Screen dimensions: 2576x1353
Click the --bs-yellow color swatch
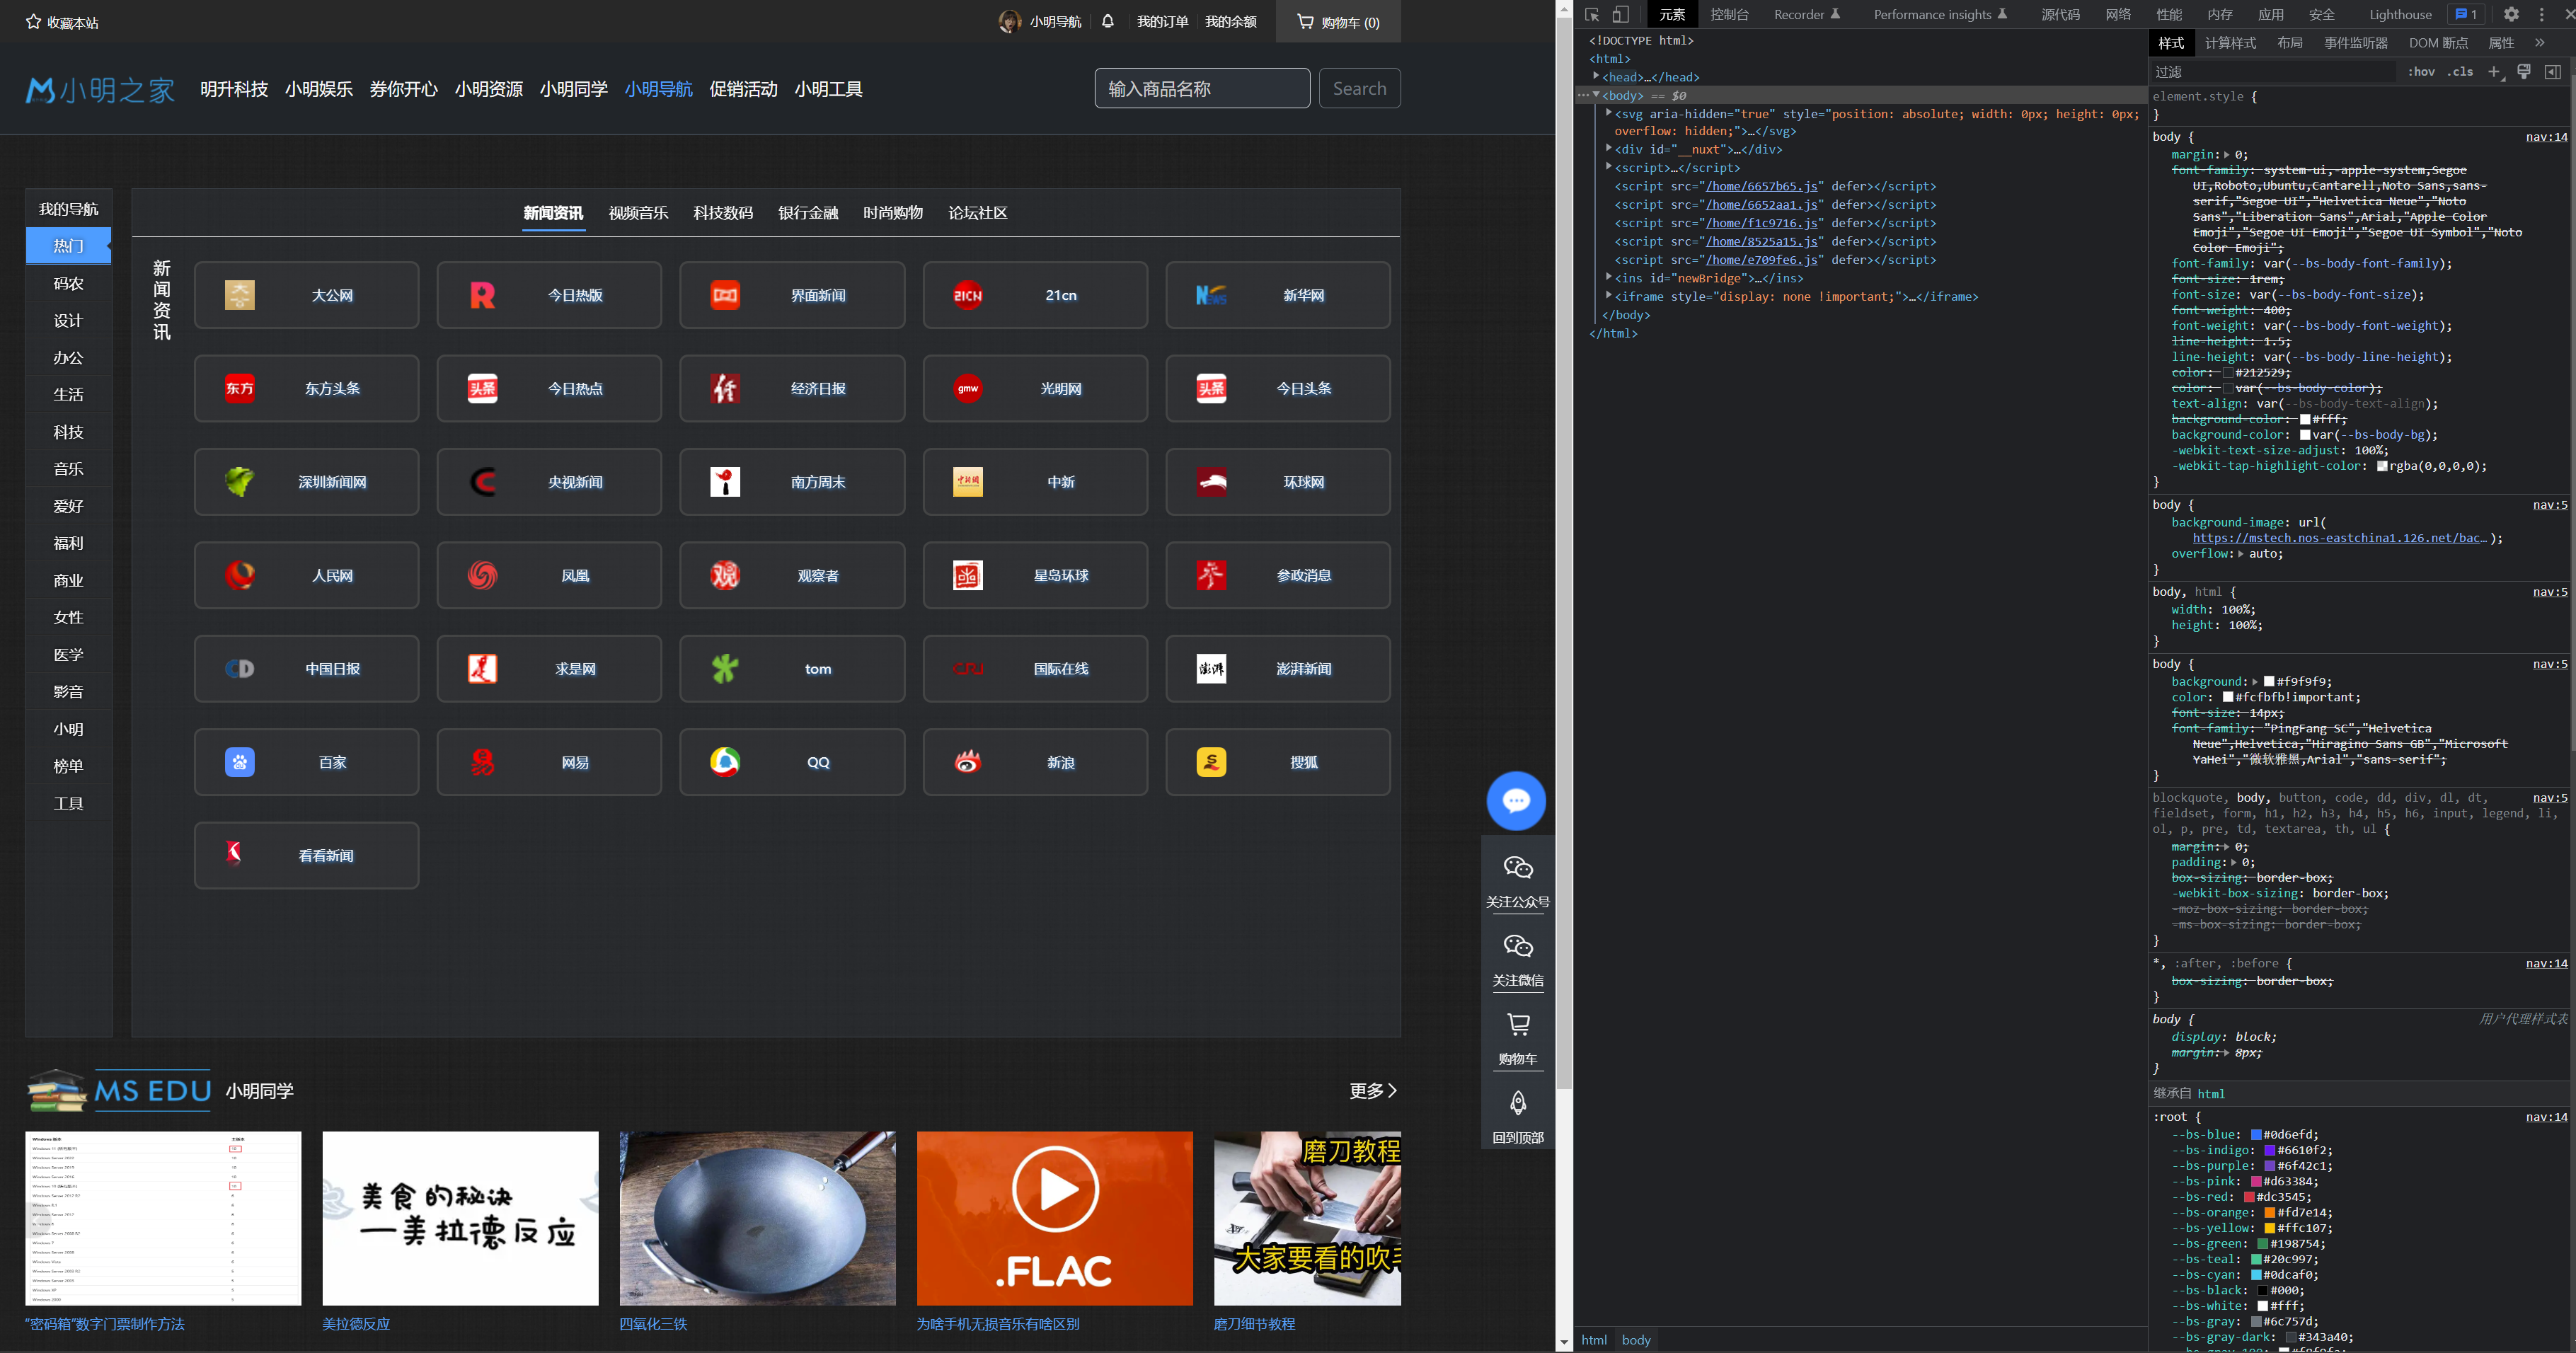tap(2270, 1227)
